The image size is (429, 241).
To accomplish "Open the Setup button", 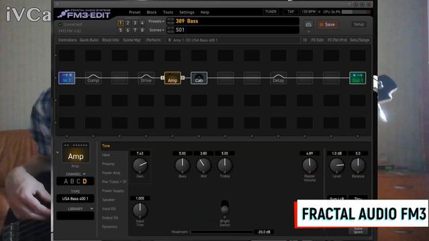I will coord(359,24).
